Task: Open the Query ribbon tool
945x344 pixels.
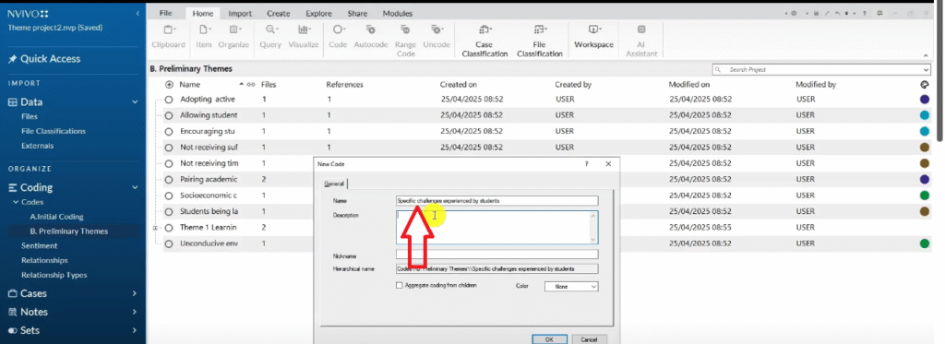Action: (x=270, y=36)
